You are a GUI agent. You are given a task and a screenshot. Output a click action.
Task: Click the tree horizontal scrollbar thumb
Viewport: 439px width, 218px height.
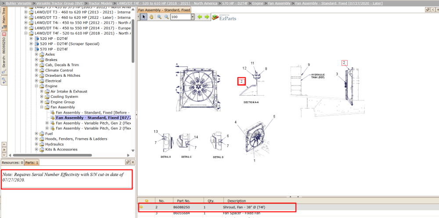52,155
